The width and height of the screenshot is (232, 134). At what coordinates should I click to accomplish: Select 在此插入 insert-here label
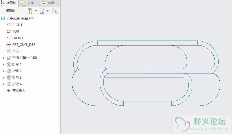pyautogui.click(x=19, y=91)
